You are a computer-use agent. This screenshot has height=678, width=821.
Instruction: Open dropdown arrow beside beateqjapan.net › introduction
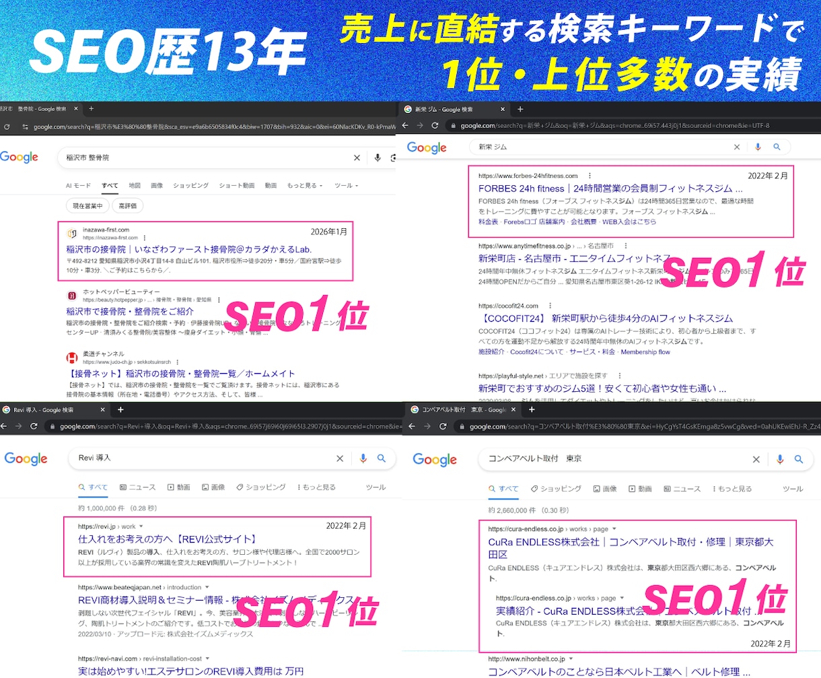pyautogui.click(x=207, y=587)
